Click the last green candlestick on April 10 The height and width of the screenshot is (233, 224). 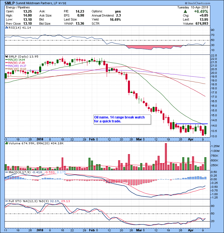[205, 130]
